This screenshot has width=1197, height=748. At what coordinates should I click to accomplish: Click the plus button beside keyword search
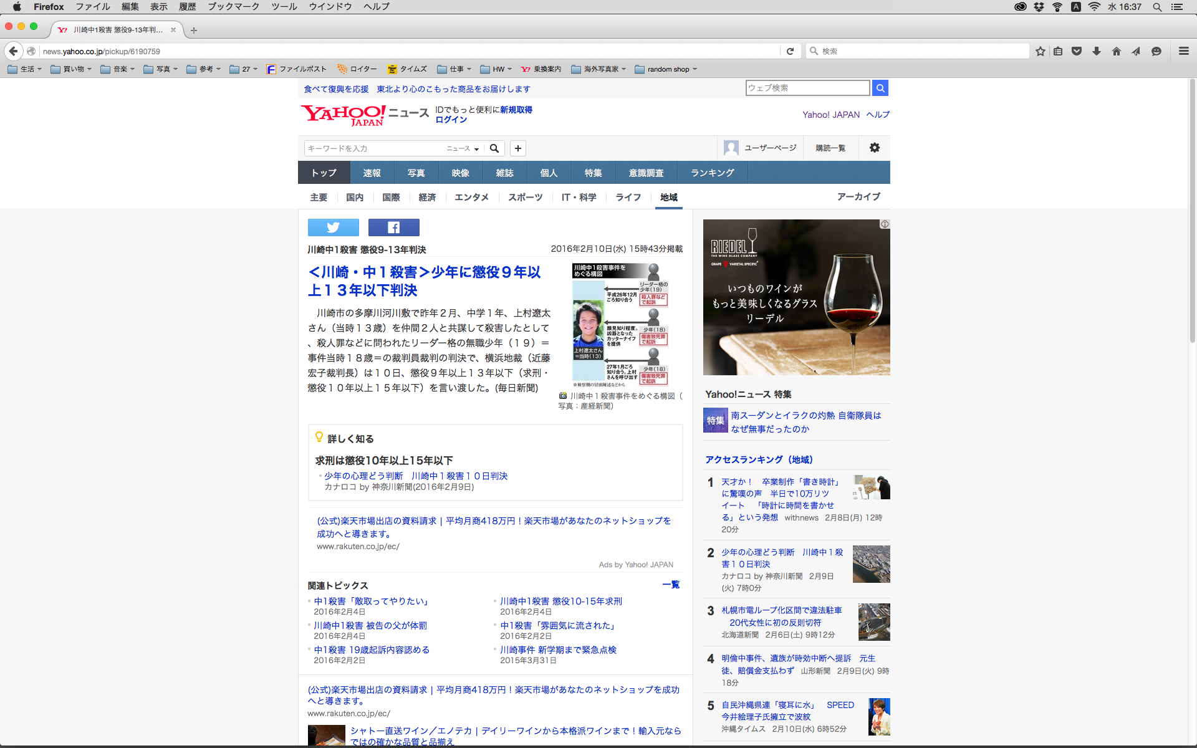(x=517, y=148)
